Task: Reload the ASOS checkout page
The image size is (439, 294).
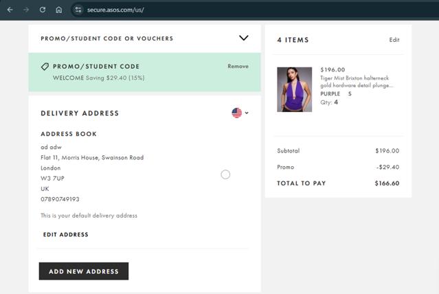Action: [x=43, y=10]
